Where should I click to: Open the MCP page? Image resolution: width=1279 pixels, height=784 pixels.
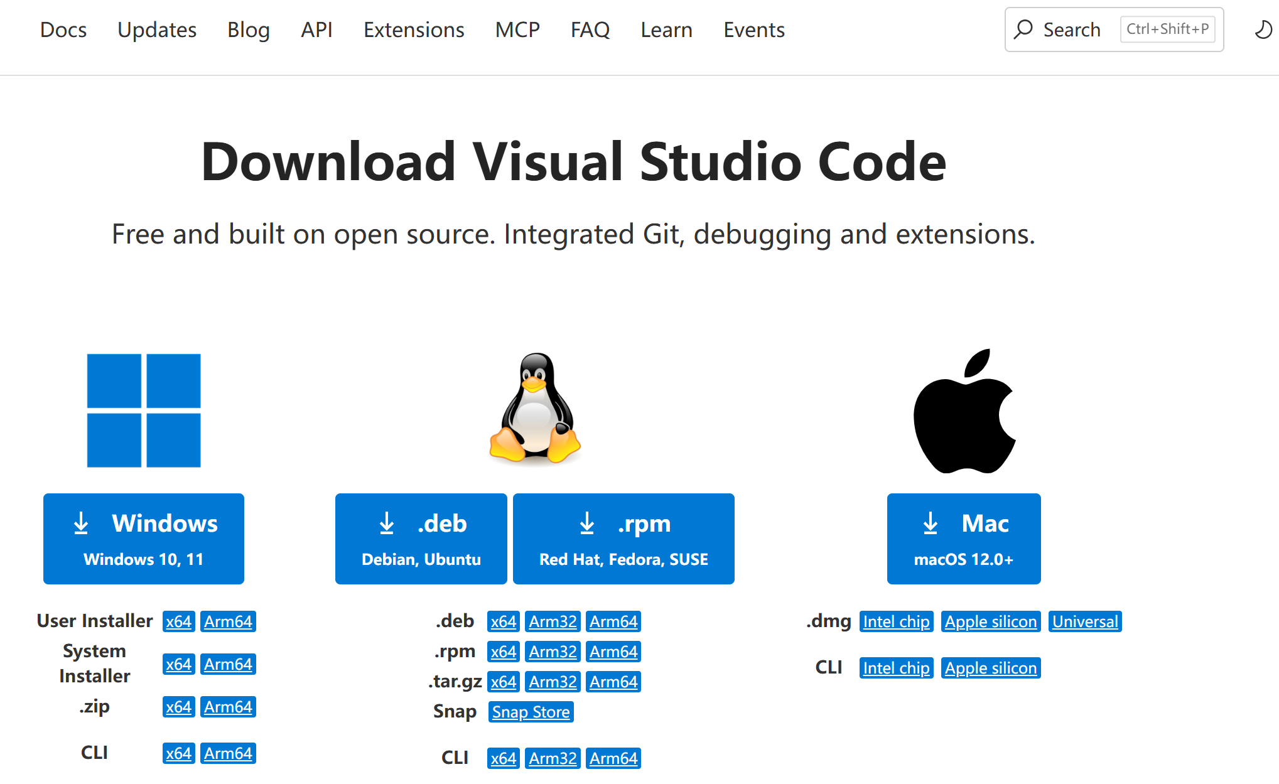tap(517, 30)
